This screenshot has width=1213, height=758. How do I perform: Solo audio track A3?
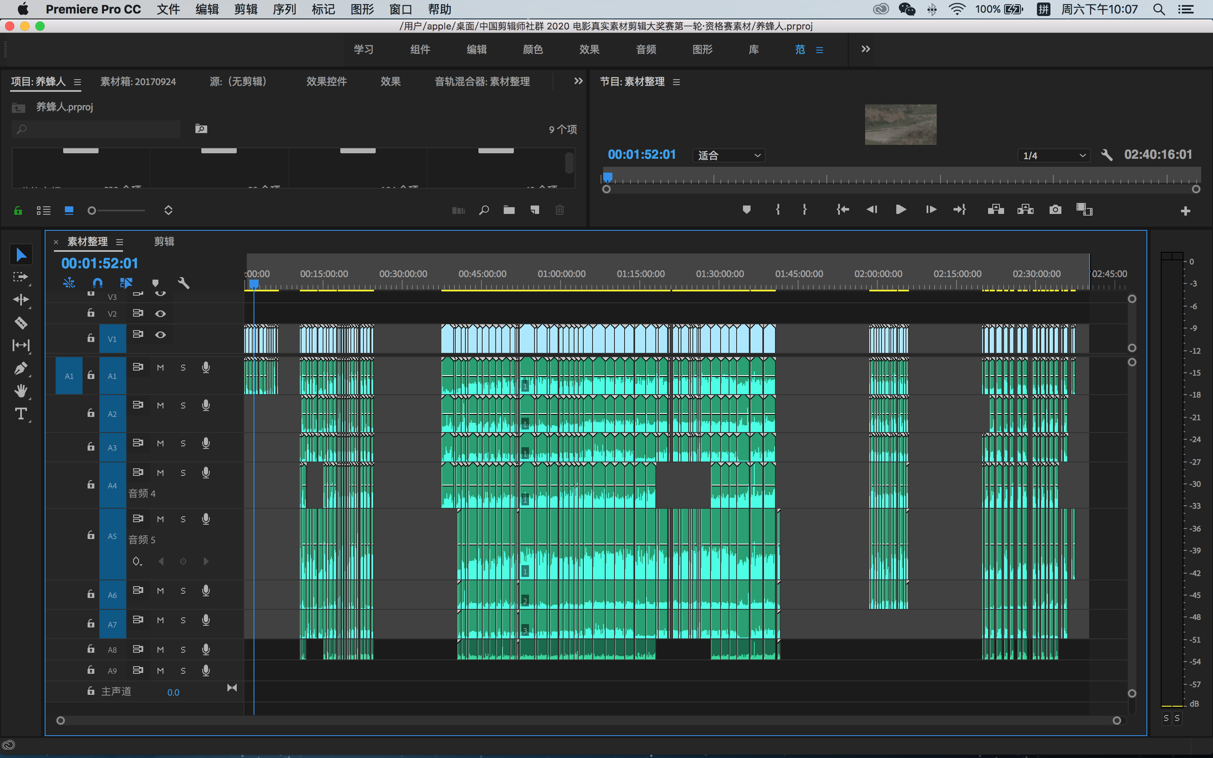(x=183, y=444)
